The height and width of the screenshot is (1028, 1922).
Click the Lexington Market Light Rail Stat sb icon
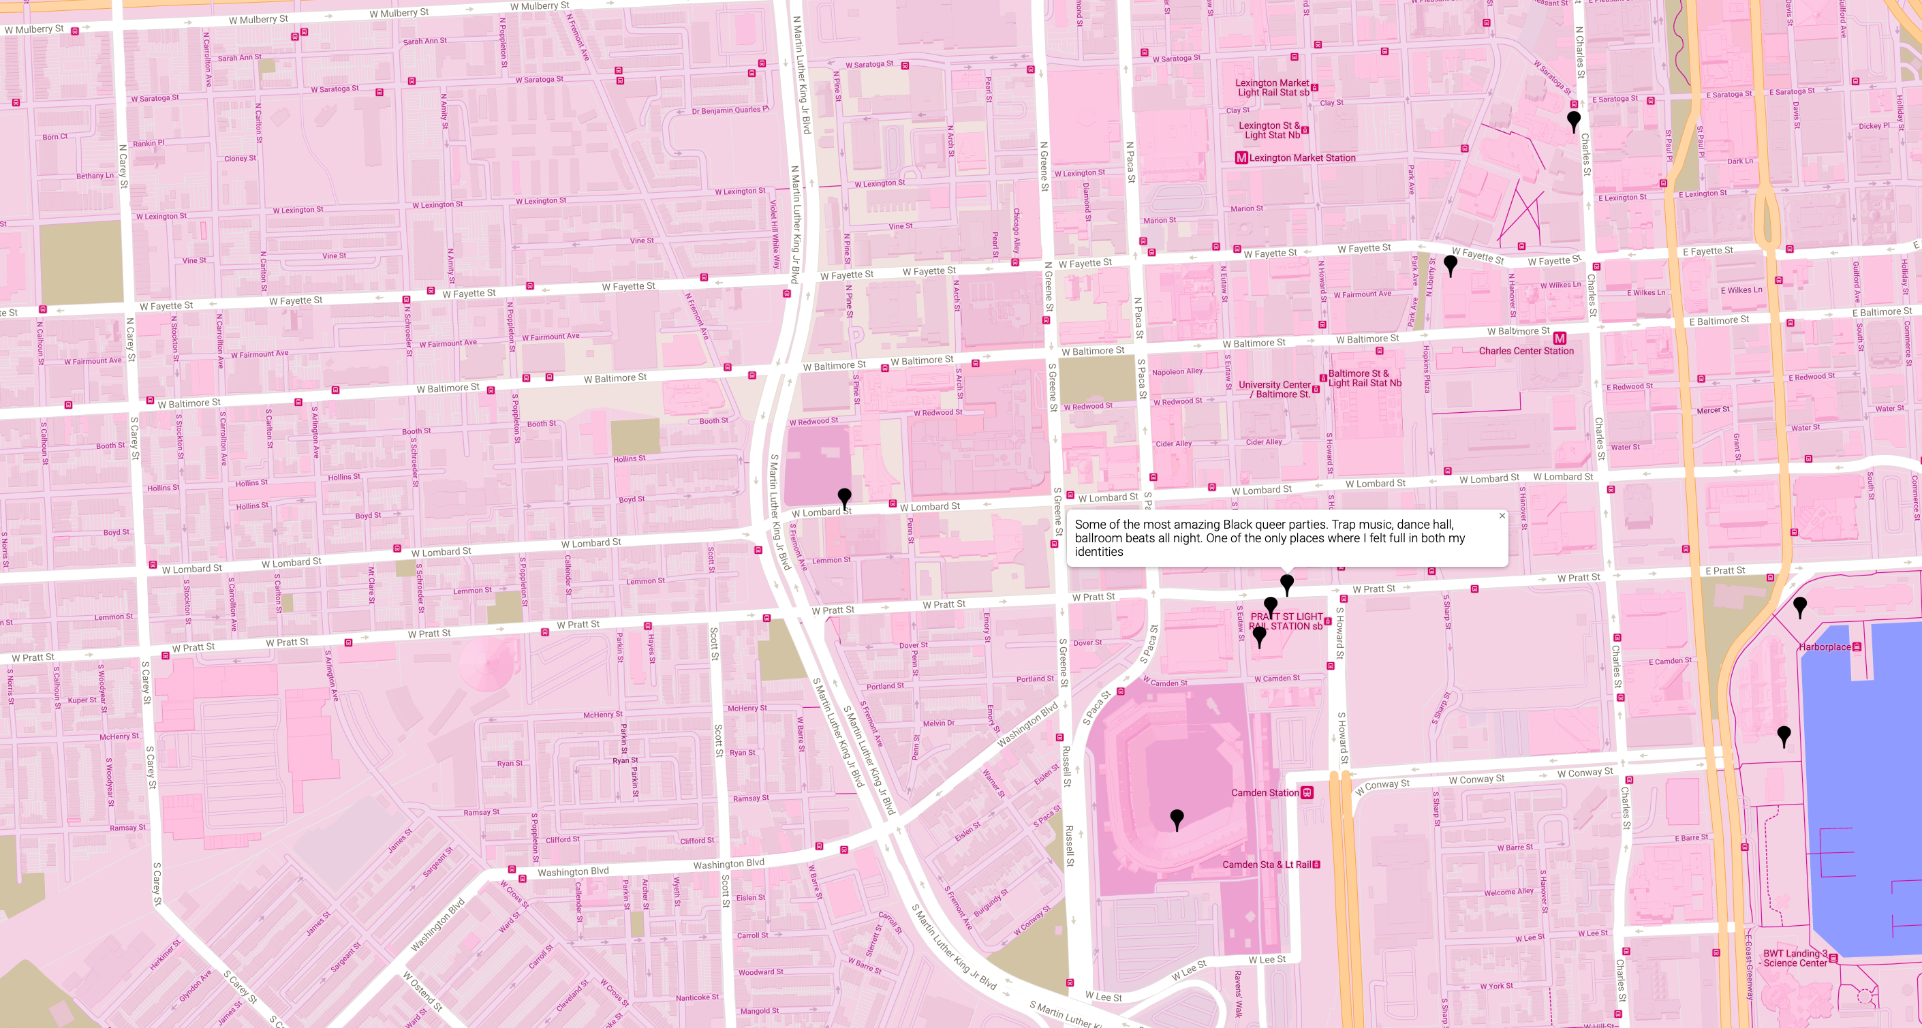pyautogui.click(x=1315, y=88)
